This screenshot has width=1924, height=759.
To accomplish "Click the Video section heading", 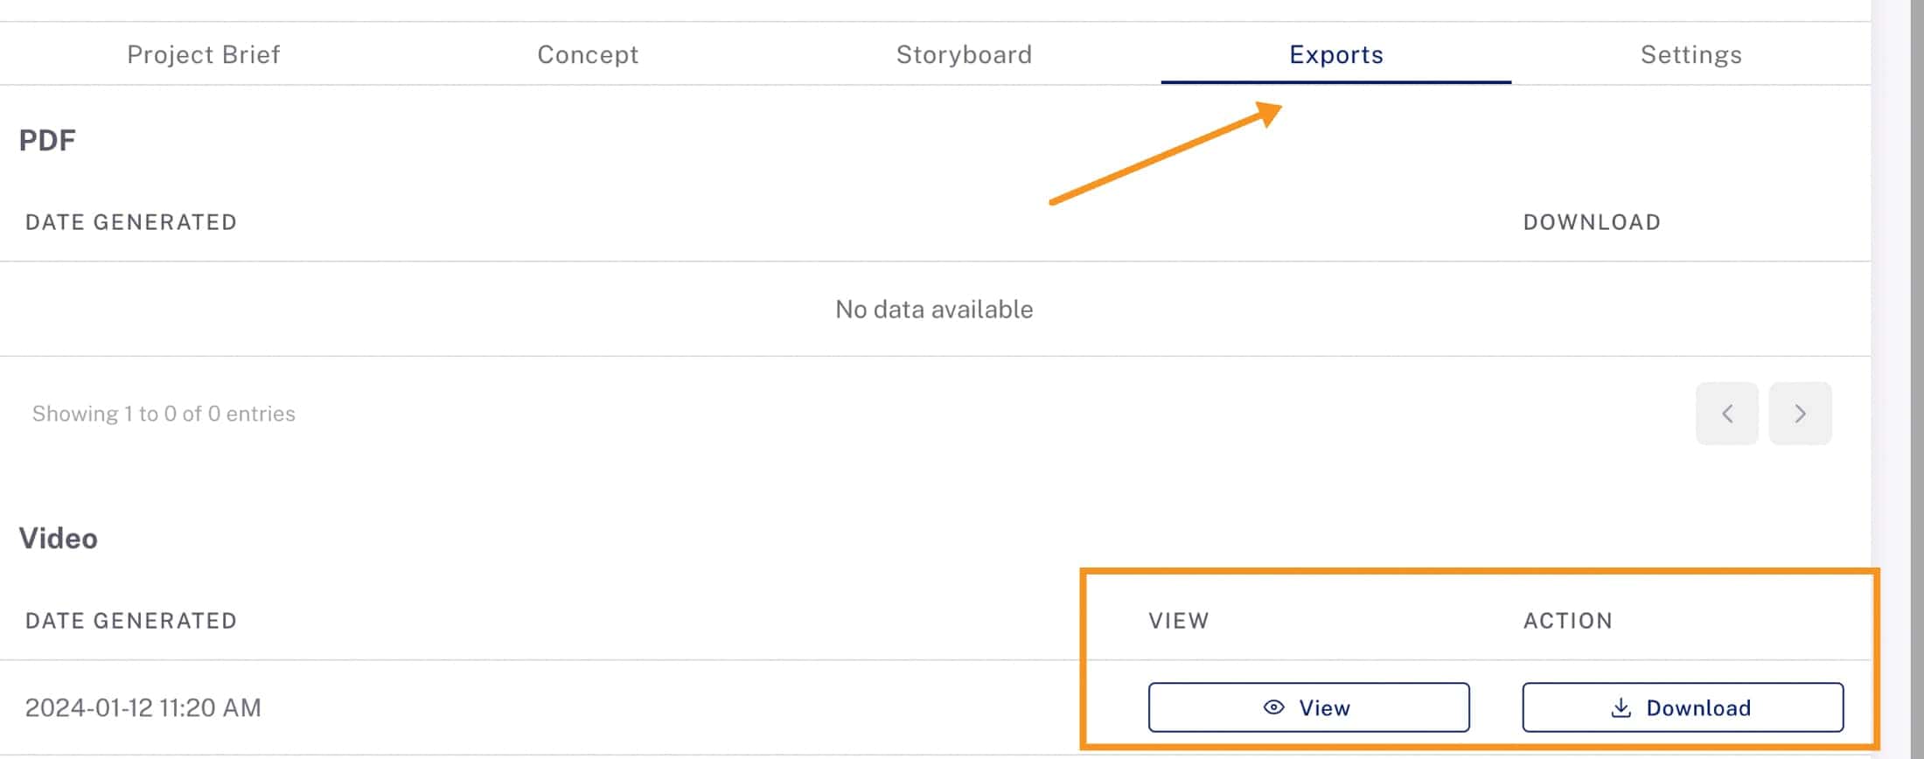I will pyautogui.click(x=59, y=538).
